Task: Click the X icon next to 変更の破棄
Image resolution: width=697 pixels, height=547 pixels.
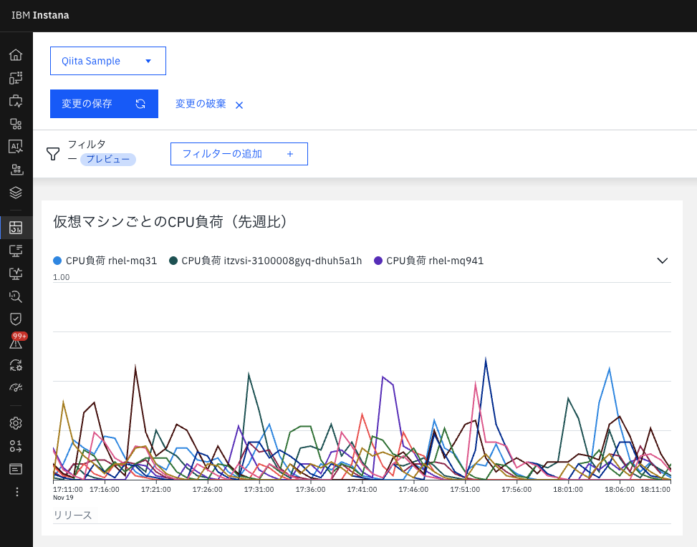Action: [x=239, y=105]
